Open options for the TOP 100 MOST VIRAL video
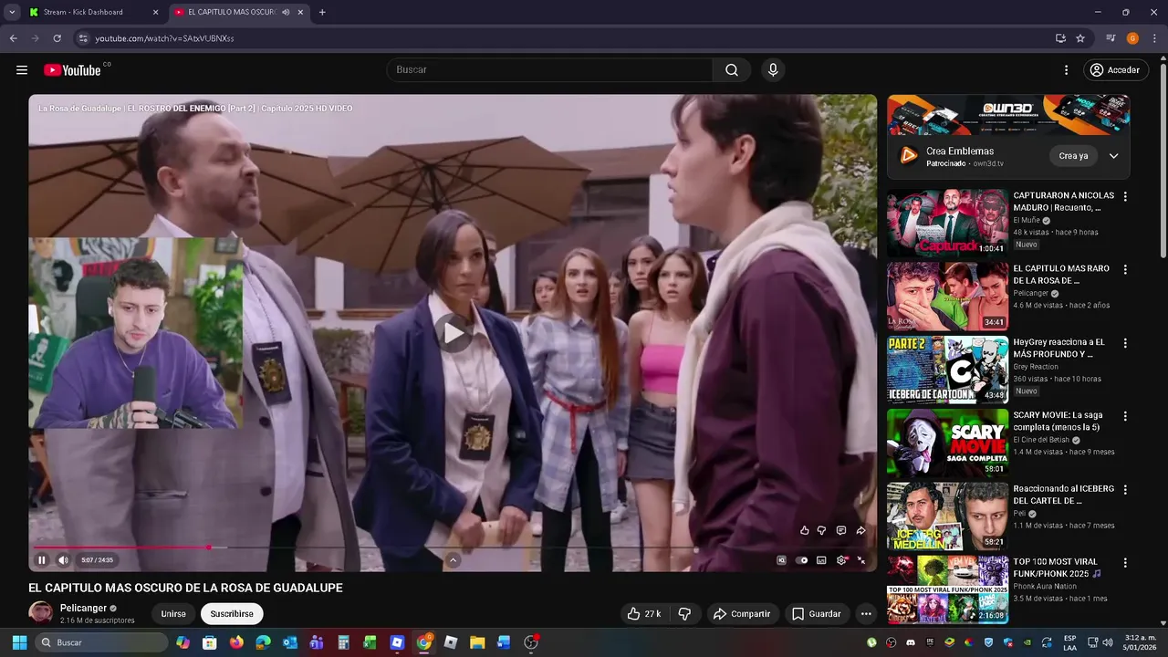1168x657 pixels. click(1125, 563)
